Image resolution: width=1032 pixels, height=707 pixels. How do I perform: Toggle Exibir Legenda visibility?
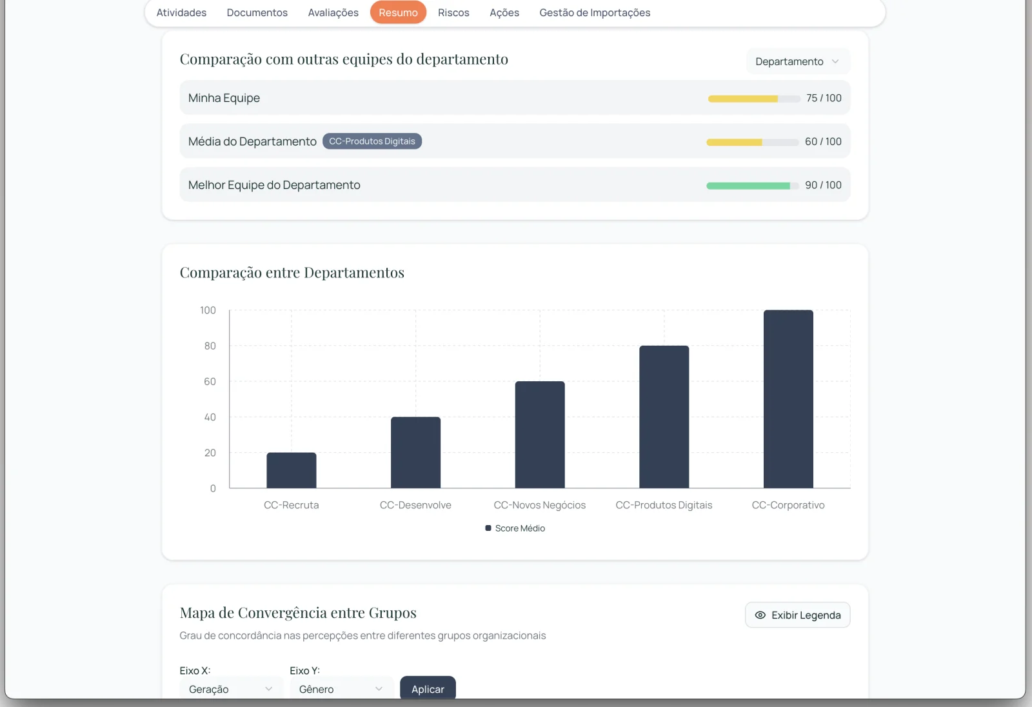pos(798,615)
